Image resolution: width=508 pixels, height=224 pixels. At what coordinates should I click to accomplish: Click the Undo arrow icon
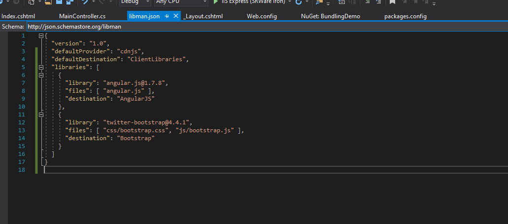pos(85,2)
